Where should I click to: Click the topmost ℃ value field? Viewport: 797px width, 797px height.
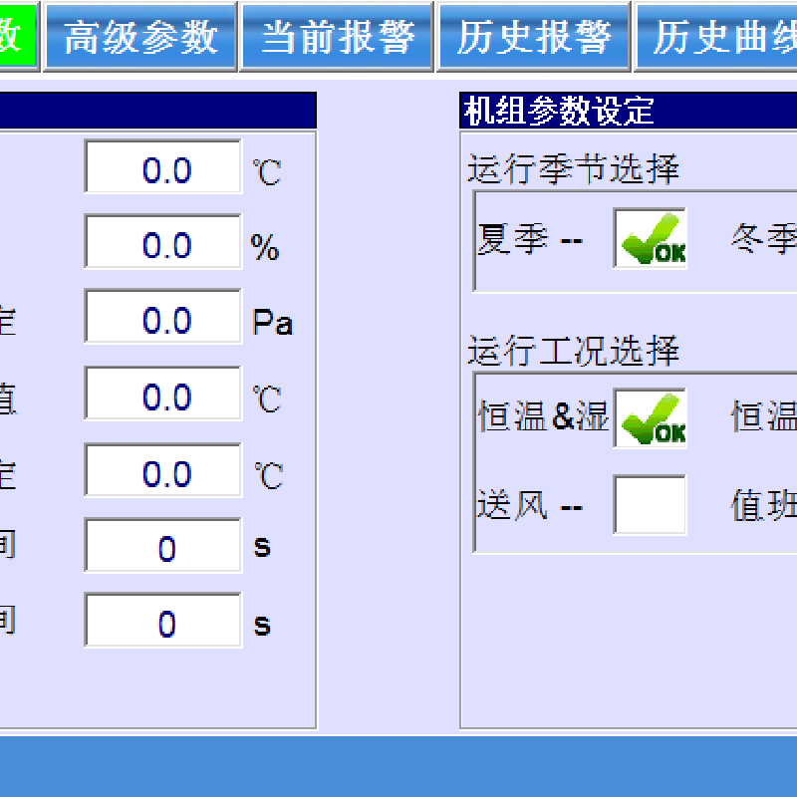[163, 168]
